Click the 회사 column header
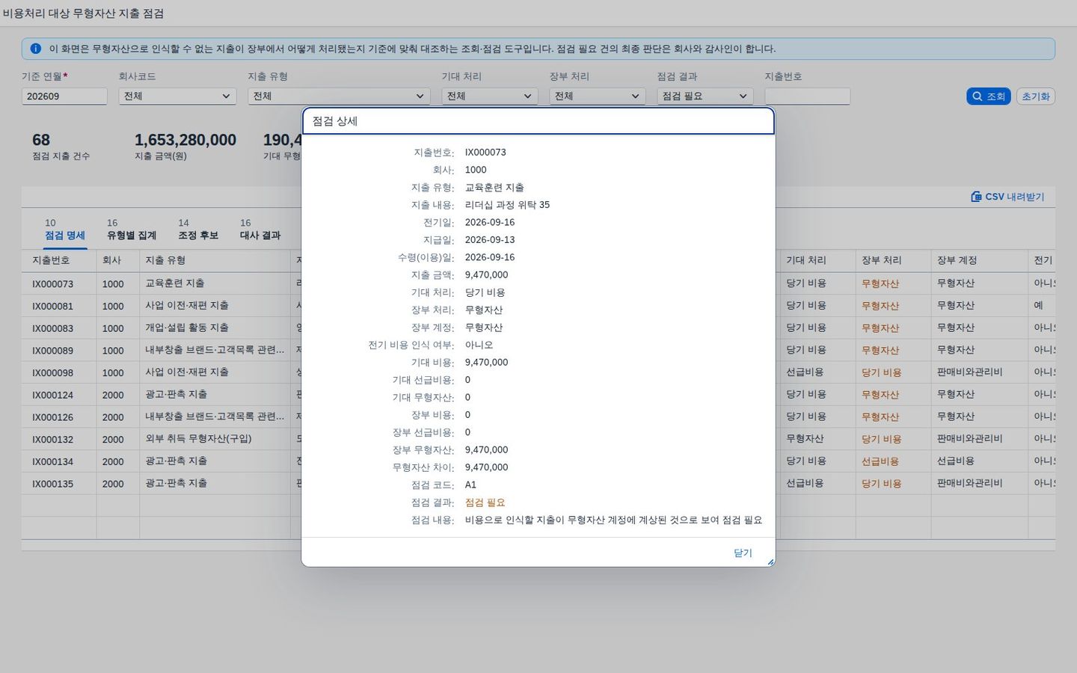The image size is (1077, 673). point(118,260)
